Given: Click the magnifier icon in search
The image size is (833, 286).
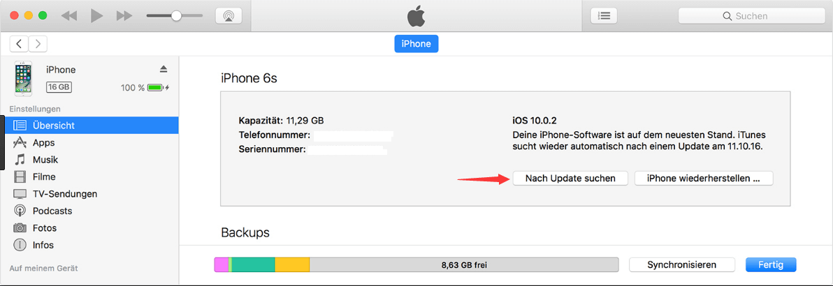Looking at the screenshot, I should pos(727,17).
